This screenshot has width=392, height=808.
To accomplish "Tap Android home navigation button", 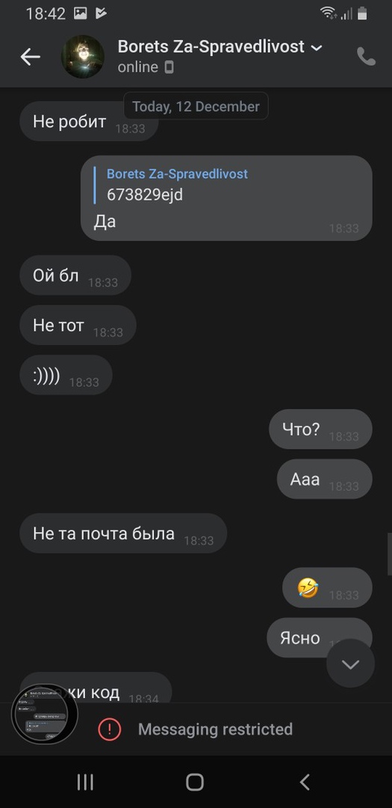I will coord(195,782).
